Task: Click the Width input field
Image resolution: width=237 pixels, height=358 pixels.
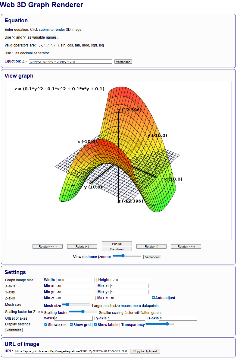Action: click(x=76, y=280)
